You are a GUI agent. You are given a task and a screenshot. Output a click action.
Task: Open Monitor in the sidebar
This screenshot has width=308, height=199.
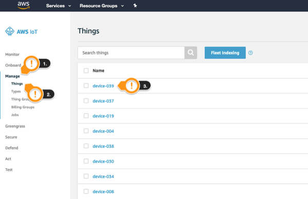point(12,55)
